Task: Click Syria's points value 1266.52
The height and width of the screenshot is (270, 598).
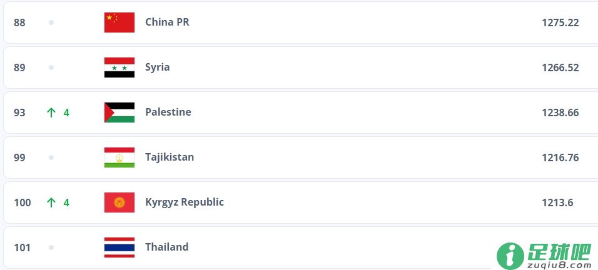Action: coord(560,67)
